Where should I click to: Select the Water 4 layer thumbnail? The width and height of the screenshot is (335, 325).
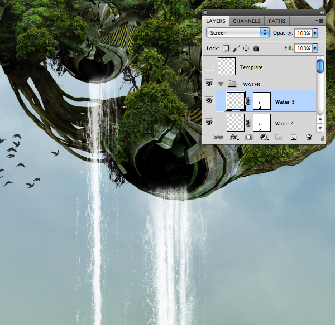(236, 123)
